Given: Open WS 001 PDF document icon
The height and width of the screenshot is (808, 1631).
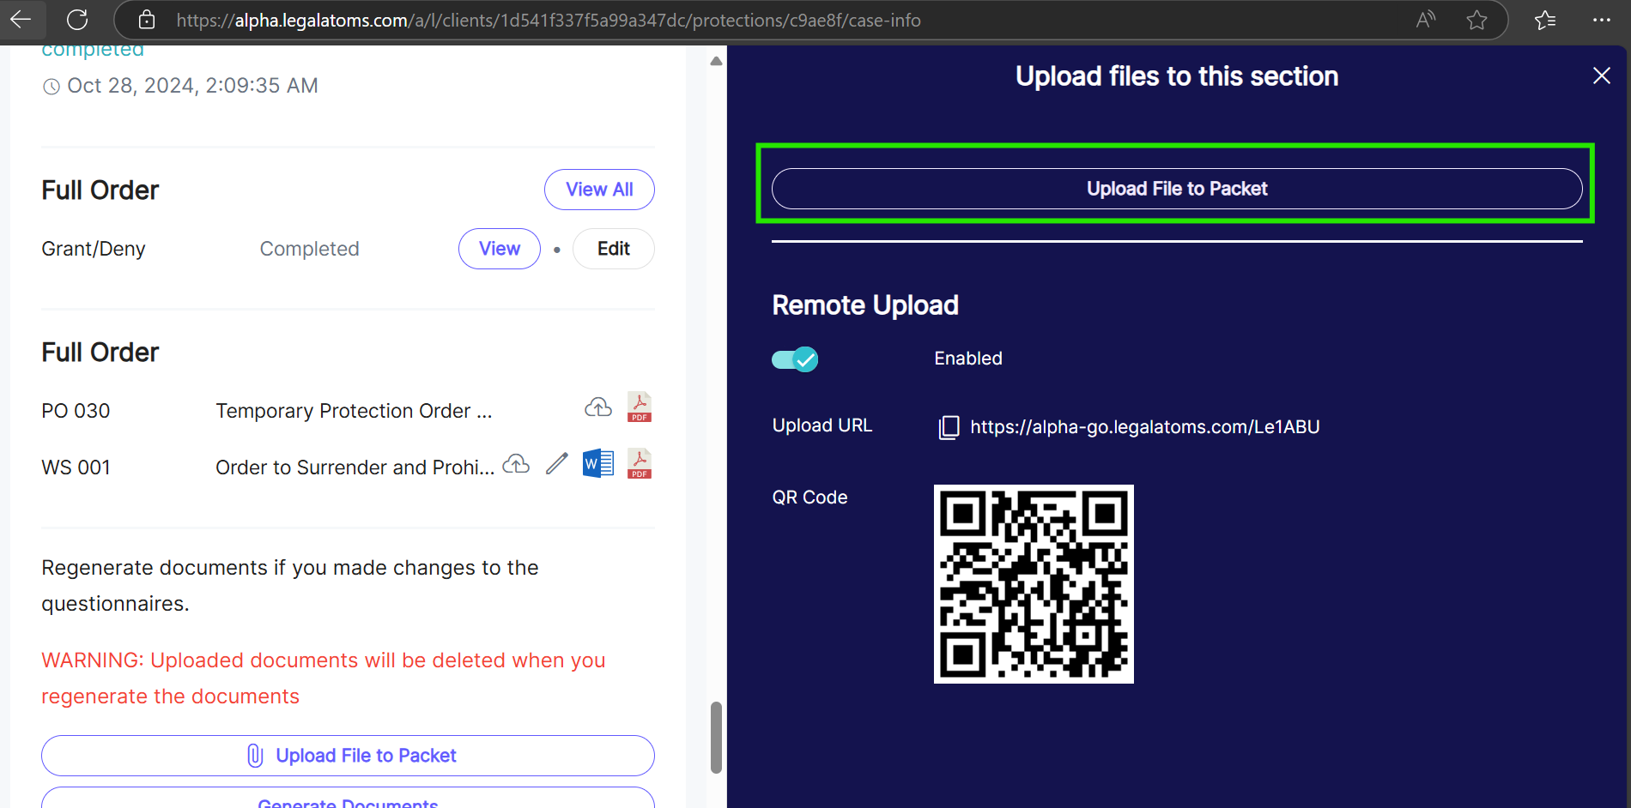Looking at the screenshot, I should 640,464.
